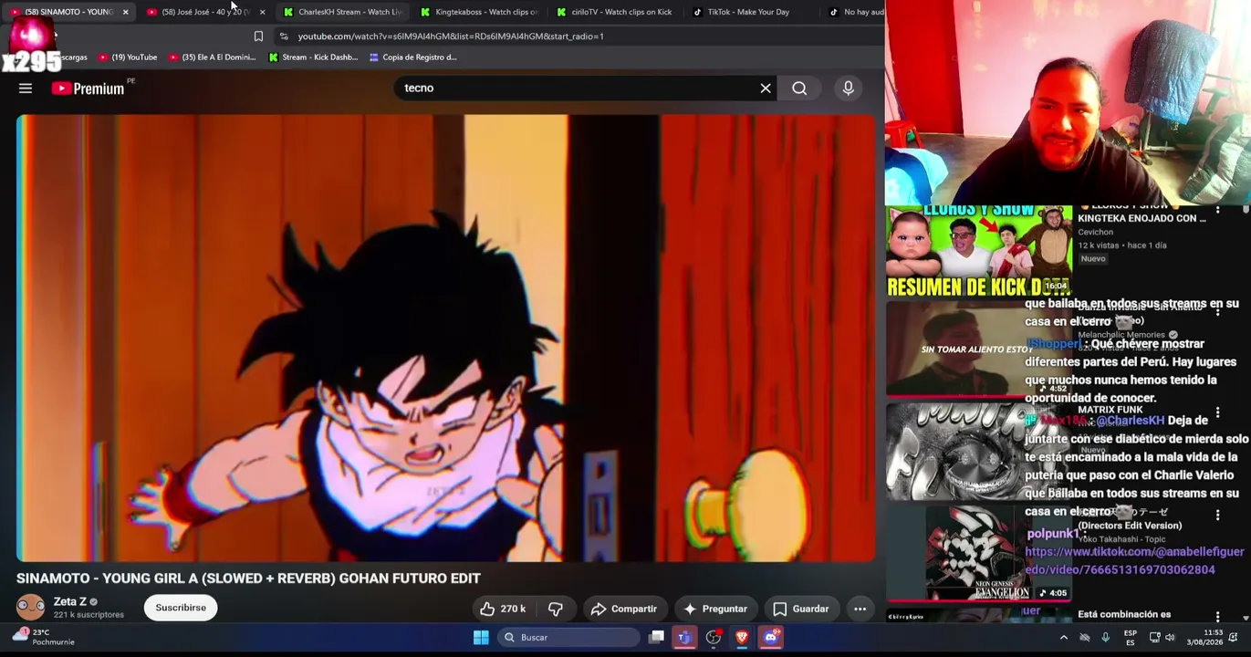The width and height of the screenshot is (1251, 657).
Task: Subscribe to Zeta Z with Suscribirse
Action: pos(181,608)
